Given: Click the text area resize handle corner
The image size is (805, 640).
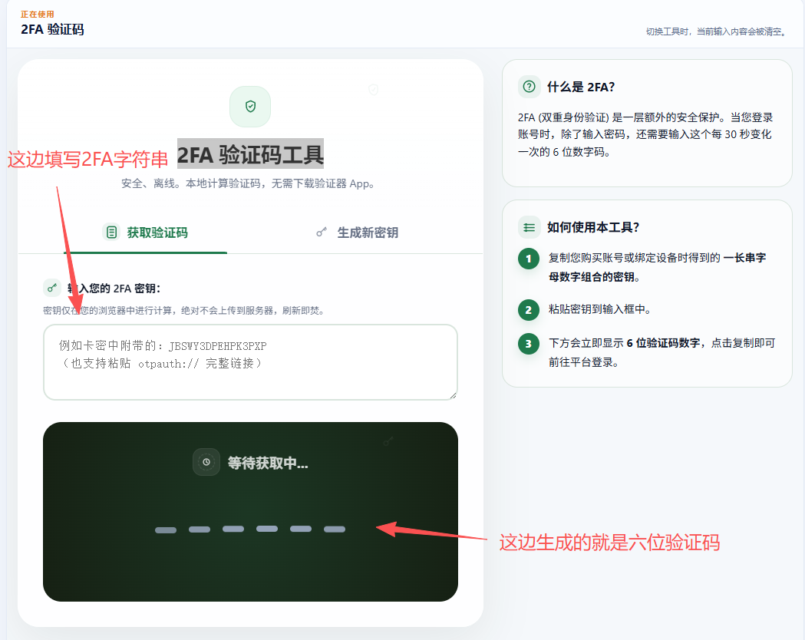Looking at the screenshot, I should (x=453, y=395).
